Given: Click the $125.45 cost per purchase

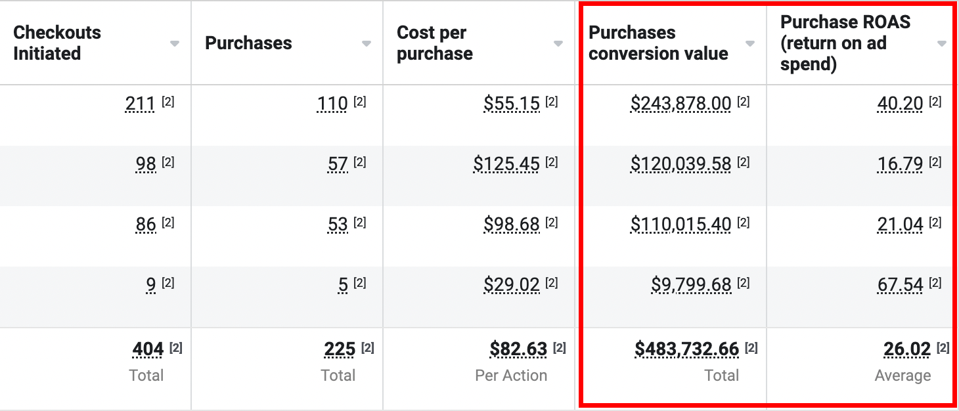Looking at the screenshot, I should pyautogui.click(x=506, y=164).
